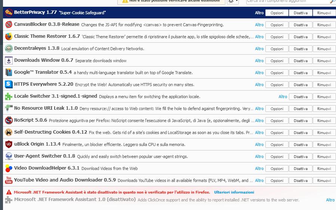Viewport: 336px width, 210px height.
Task: Remove Self-Destructing Cookies with Rimuovi
Action: pos(324,133)
